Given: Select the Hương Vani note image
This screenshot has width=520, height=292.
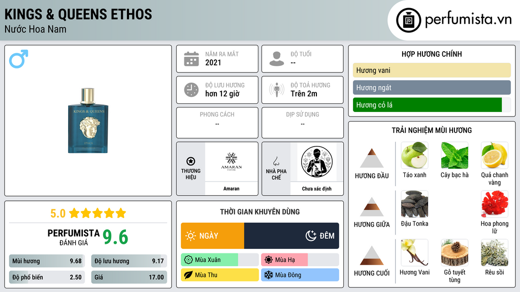Looking at the screenshot, I should tap(414, 252).
